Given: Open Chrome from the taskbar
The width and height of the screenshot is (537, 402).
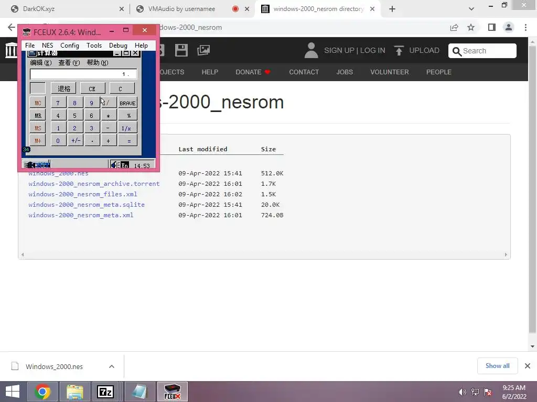Looking at the screenshot, I should [42, 392].
